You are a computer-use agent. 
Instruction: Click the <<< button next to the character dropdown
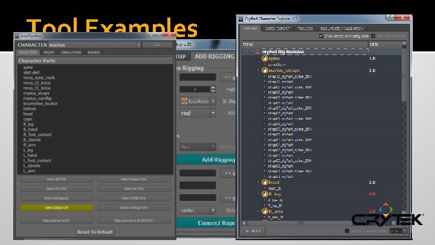(157, 45)
